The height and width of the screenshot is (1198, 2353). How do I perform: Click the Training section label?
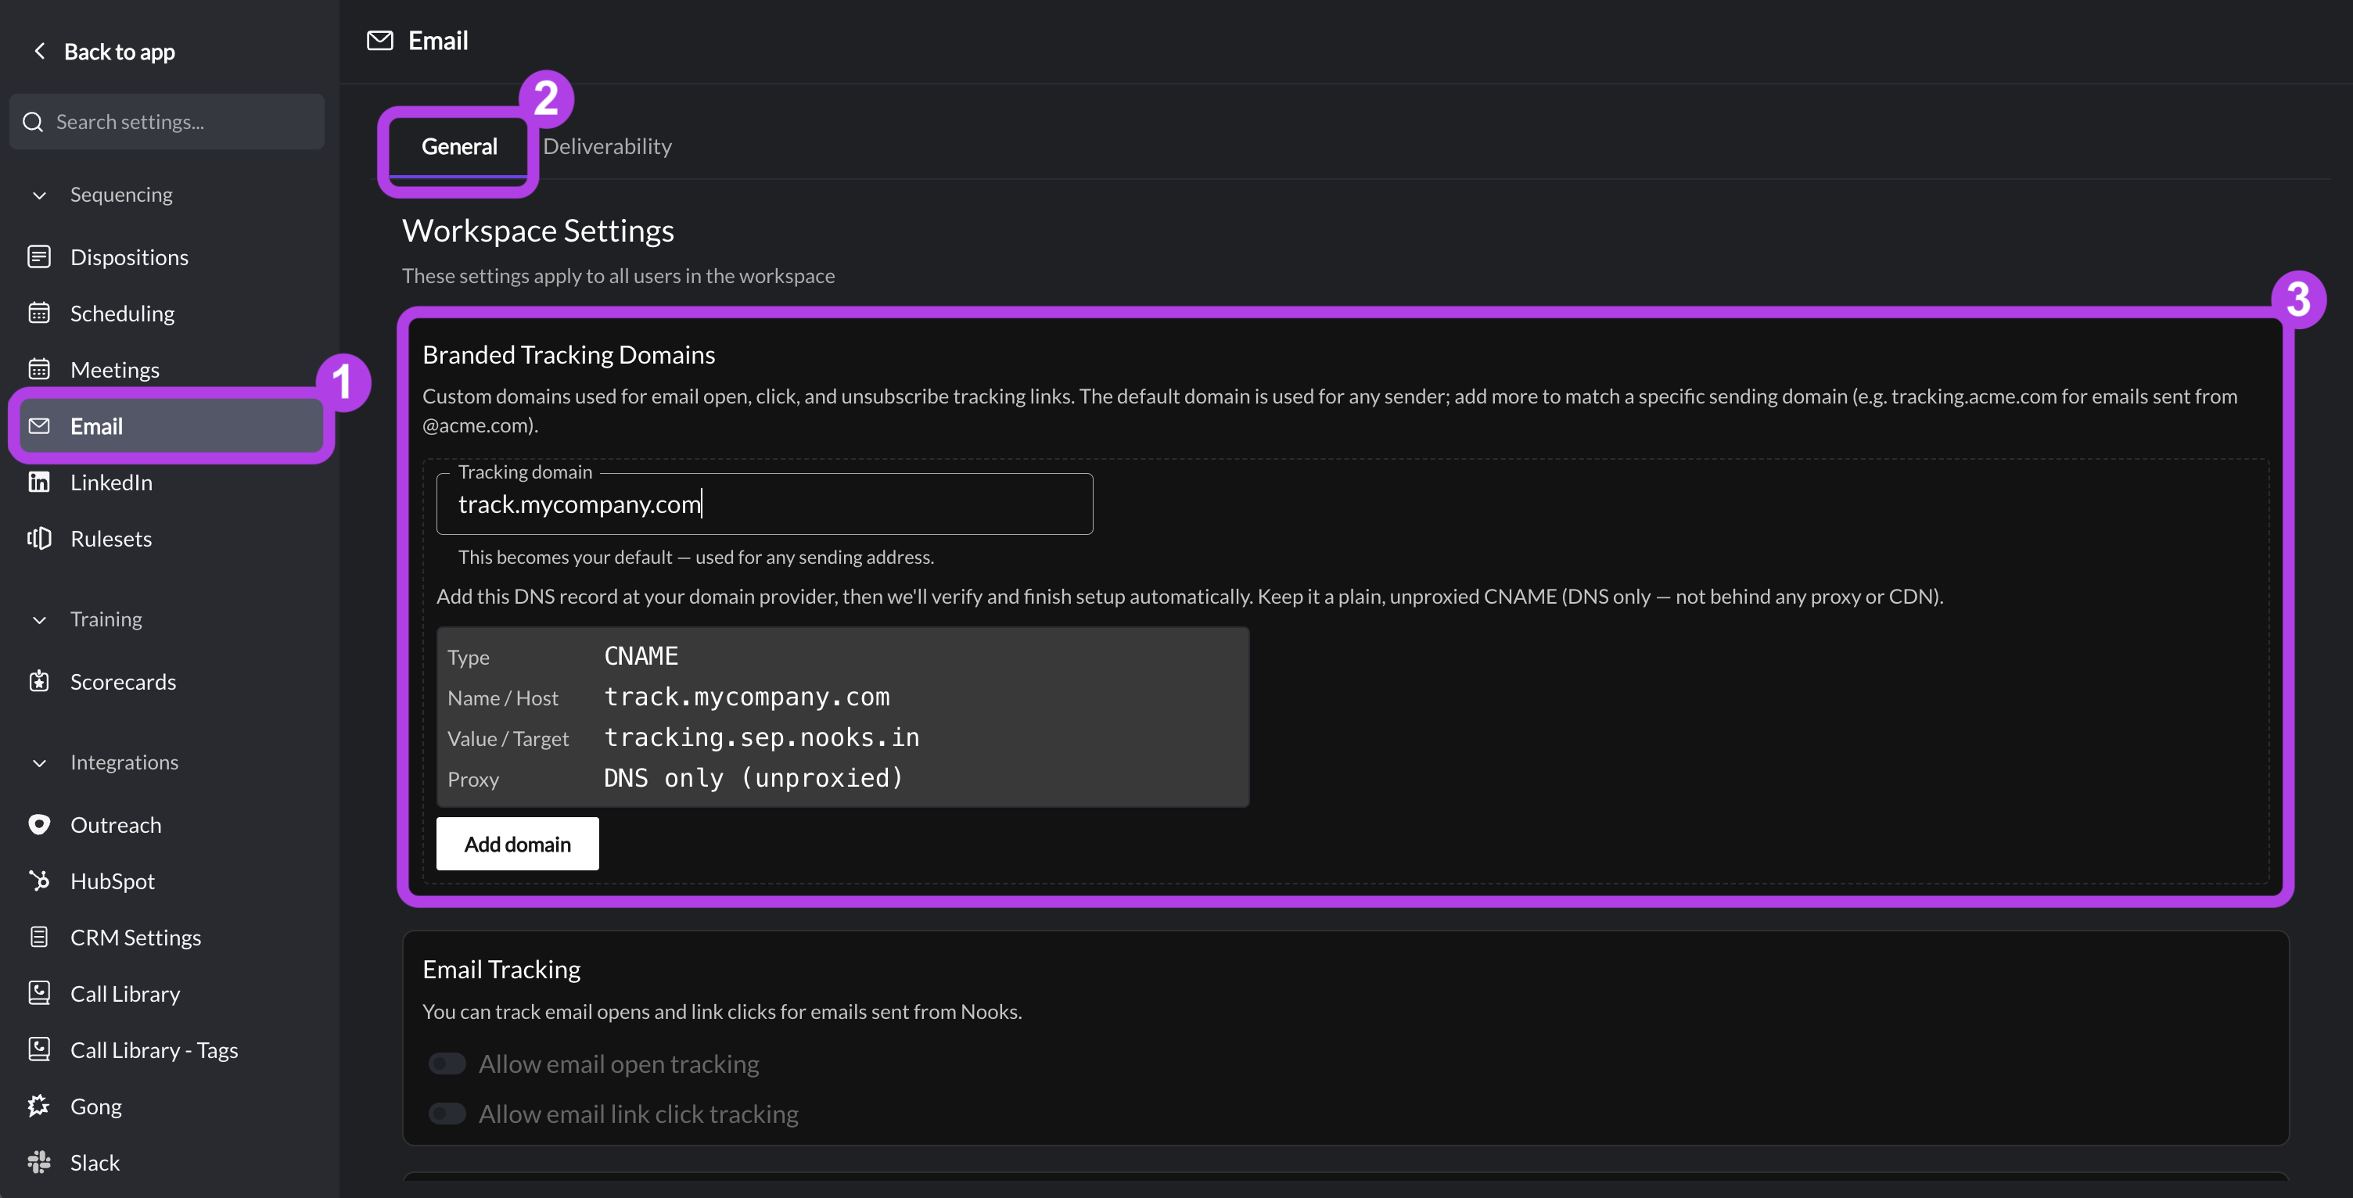(106, 619)
